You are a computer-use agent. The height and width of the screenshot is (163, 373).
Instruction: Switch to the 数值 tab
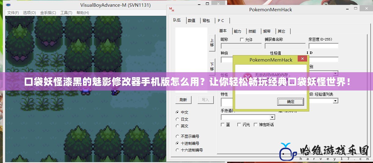click(x=192, y=20)
